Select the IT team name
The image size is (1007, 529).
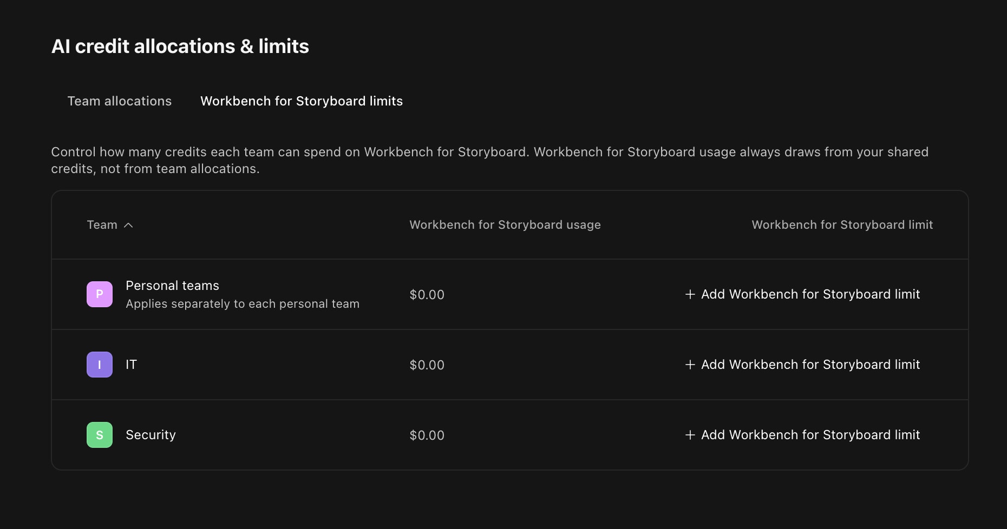[131, 365]
